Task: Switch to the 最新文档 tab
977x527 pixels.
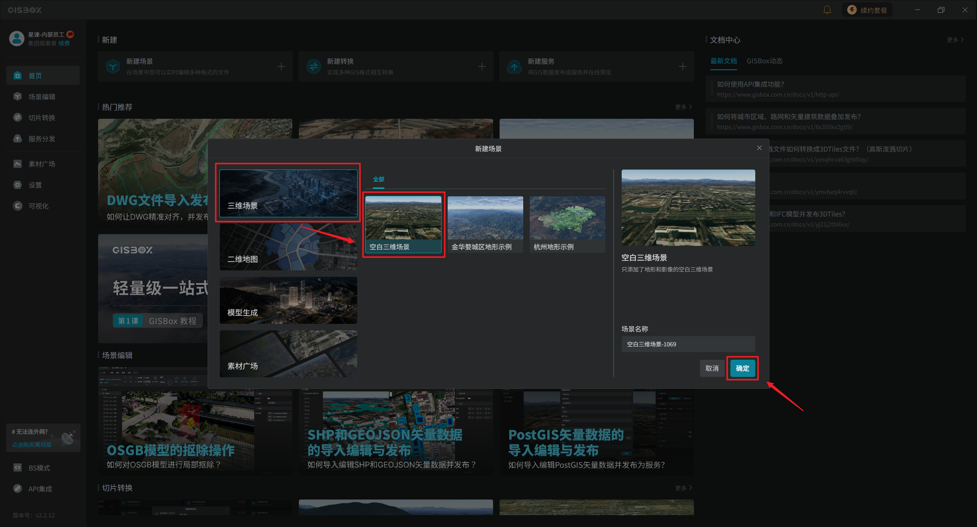Action: tap(724, 61)
